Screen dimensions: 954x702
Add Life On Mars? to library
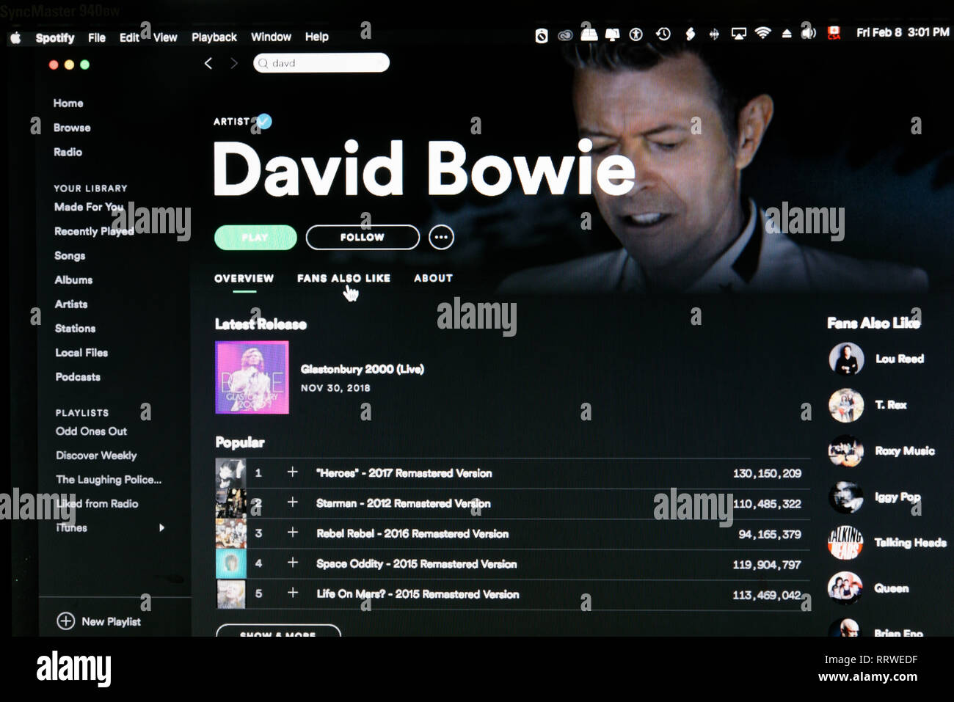tap(292, 593)
